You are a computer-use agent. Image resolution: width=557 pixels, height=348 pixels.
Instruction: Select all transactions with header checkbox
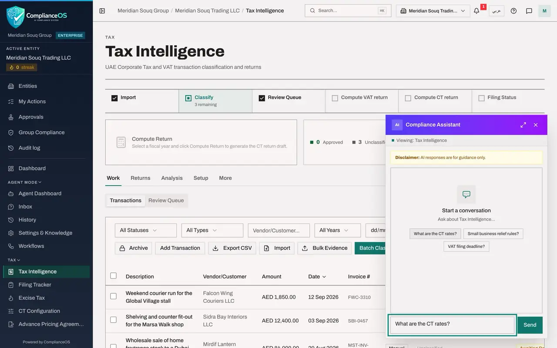pyautogui.click(x=114, y=275)
